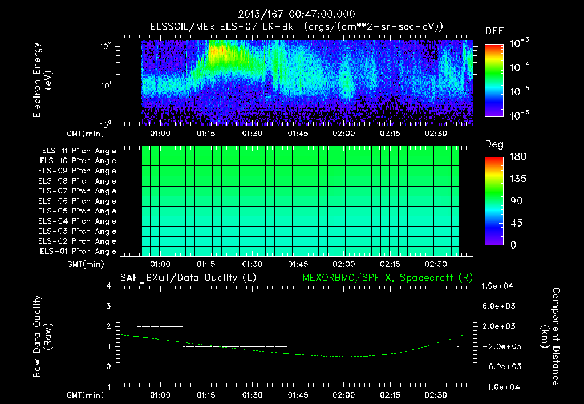This screenshot has height=404, width=584.
Task: Click 01:15 time label under the spectrogram
Action: coord(206,134)
